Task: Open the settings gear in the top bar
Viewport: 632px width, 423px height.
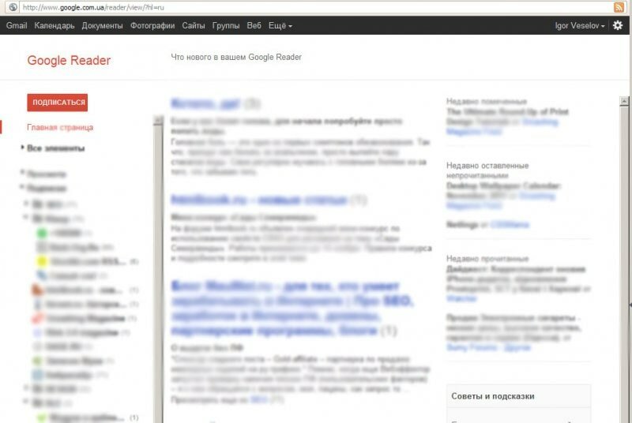Action: 618,25
